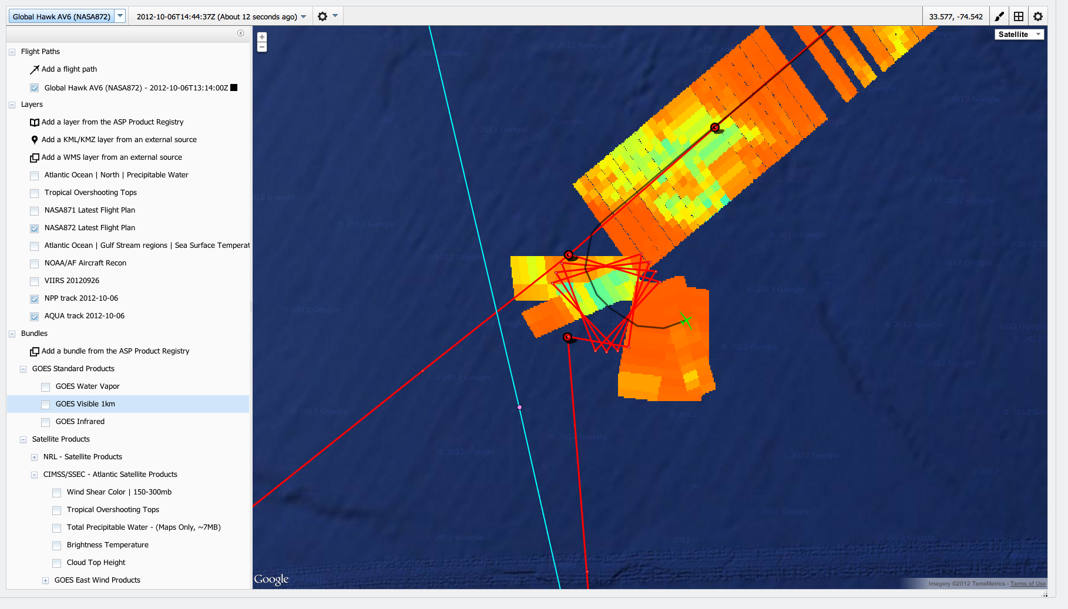
Task: Select the GOES Visible 1km item
Action: (85, 404)
